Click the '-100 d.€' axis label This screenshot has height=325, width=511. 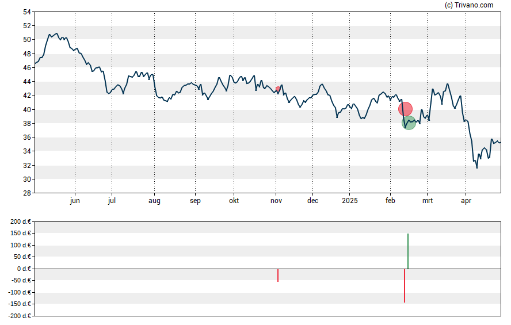coord(20,292)
